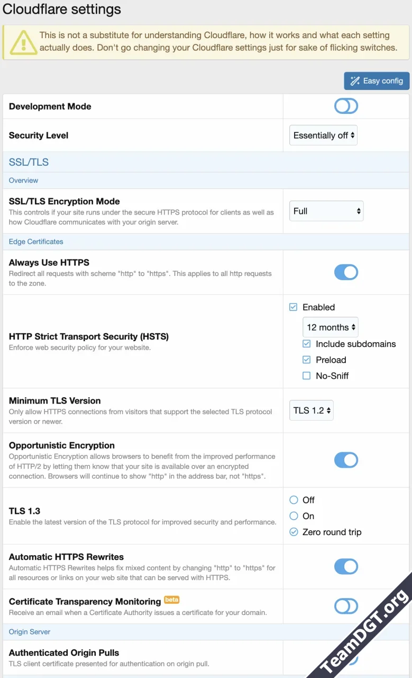Open the Minimum TLS Version dropdown
412x678 pixels.
[x=311, y=410]
